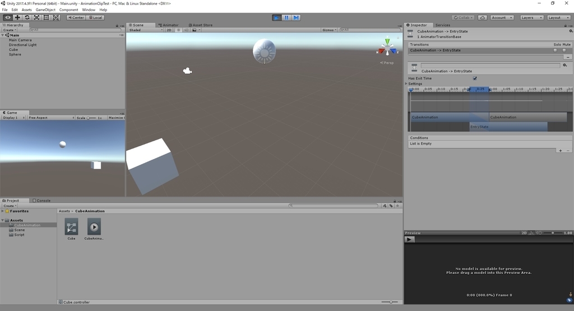Select the Move tool
The height and width of the screenshot is (311, 574).
pos(17,17)
